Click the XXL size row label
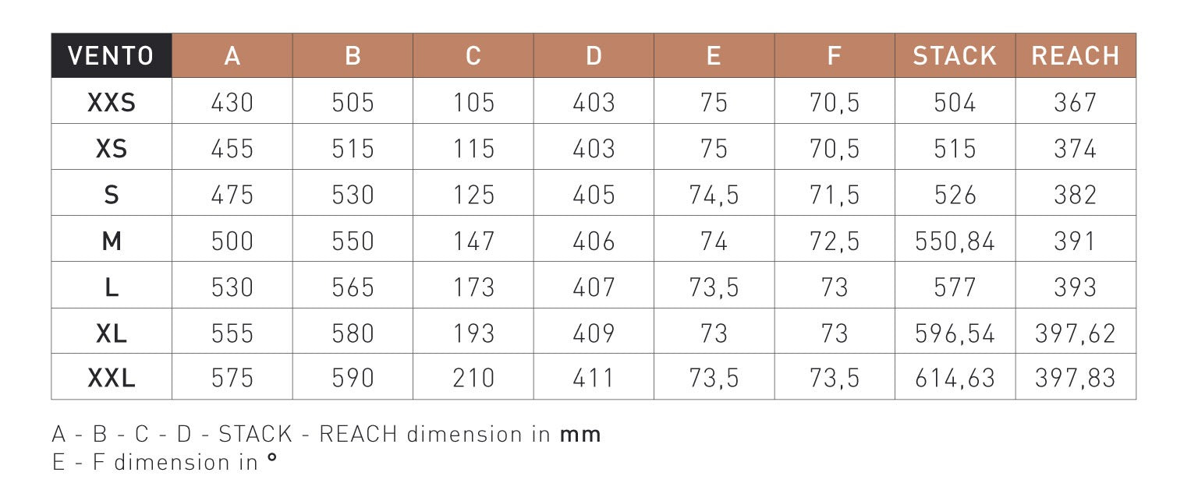This screenshot has width=1198, height=497. [111, 379]
